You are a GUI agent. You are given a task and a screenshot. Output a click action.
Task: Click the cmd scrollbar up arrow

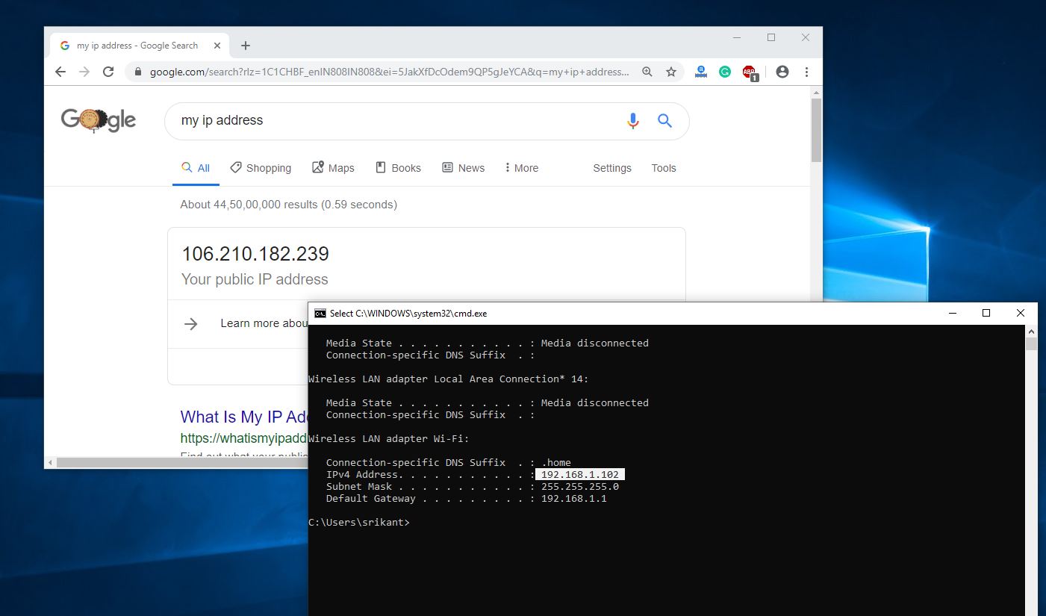point(1031,331)
